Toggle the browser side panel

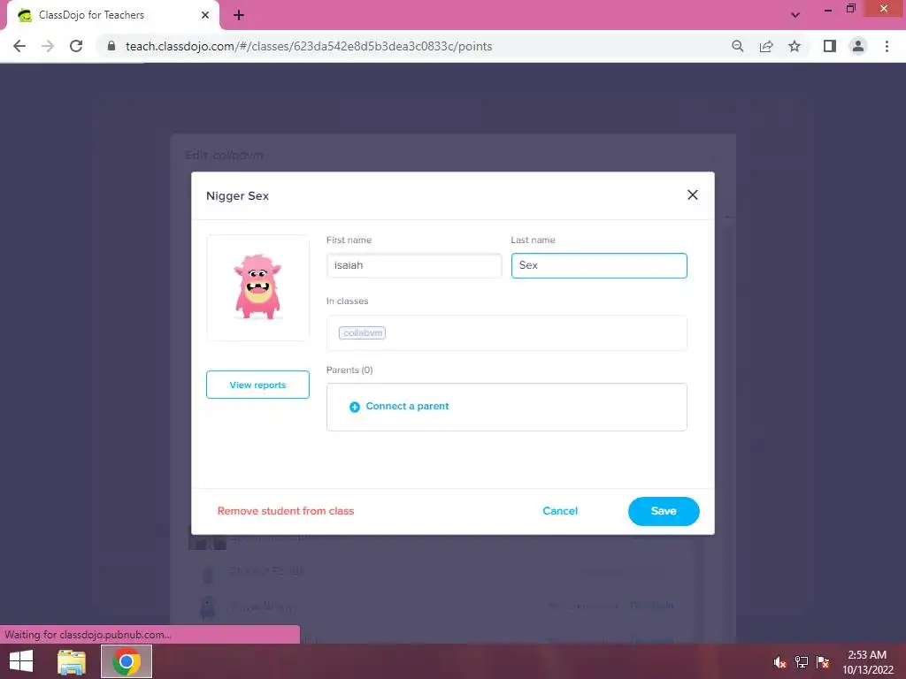point(830,46)
